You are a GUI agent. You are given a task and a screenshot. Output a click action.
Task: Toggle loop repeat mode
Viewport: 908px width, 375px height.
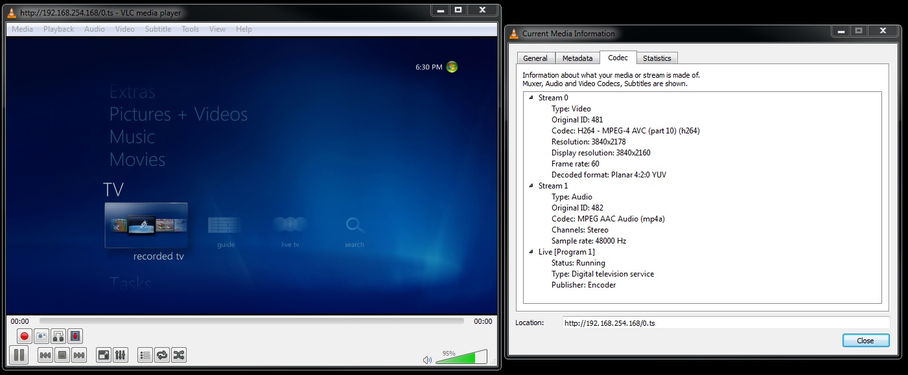(x=162, y=355)
